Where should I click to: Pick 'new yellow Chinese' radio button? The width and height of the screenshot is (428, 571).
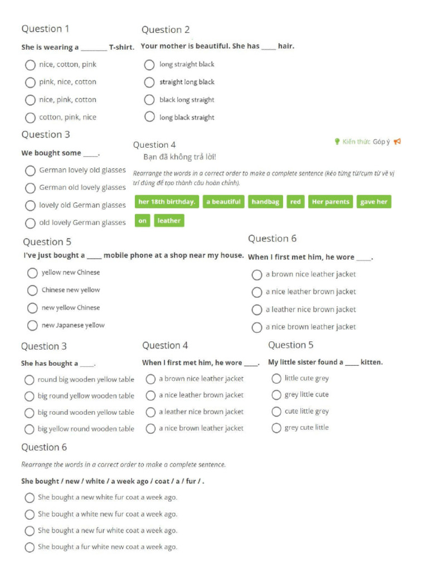click(x=33, y=308)
